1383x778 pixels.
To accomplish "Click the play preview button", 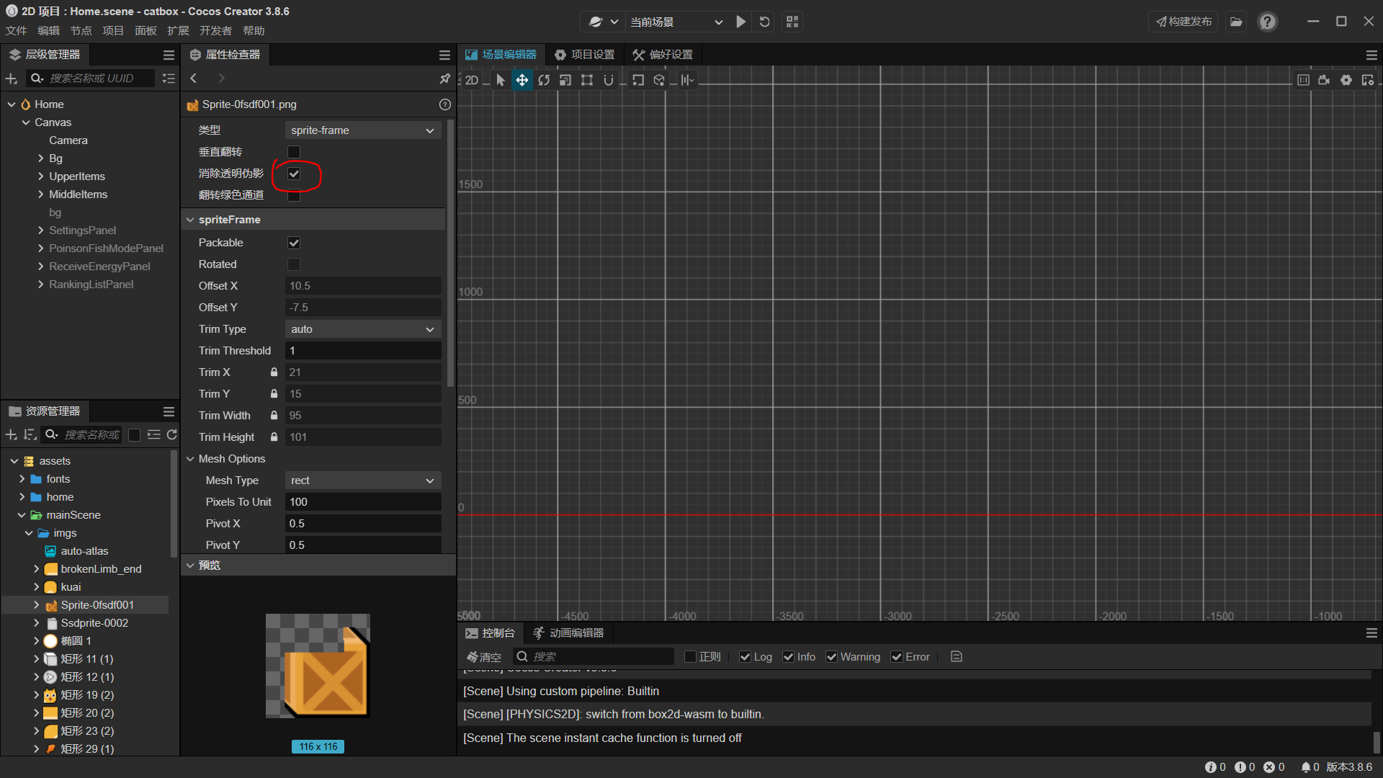I will click(740, 22).
